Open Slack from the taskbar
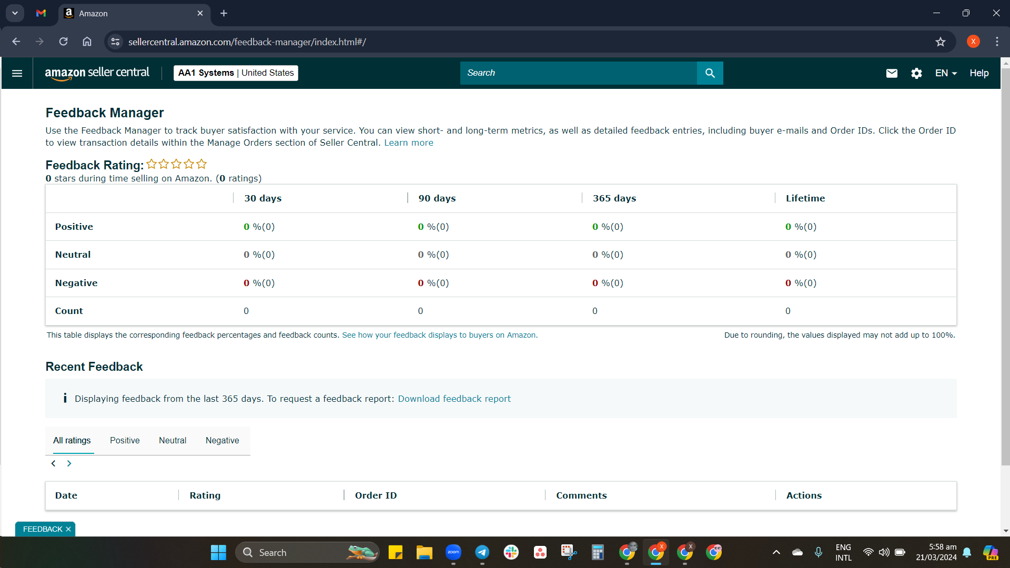This screenshot has height=568, width=1010. [x=511, y=552]
